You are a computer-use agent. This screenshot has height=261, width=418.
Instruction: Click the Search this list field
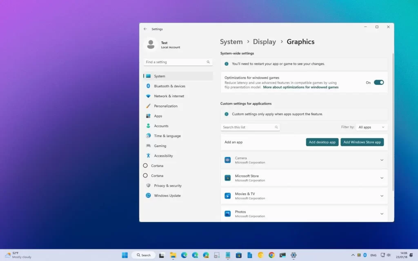(250, 127)
